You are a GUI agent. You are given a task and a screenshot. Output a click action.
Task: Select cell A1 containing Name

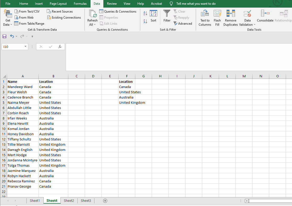[x=23, y=82]
